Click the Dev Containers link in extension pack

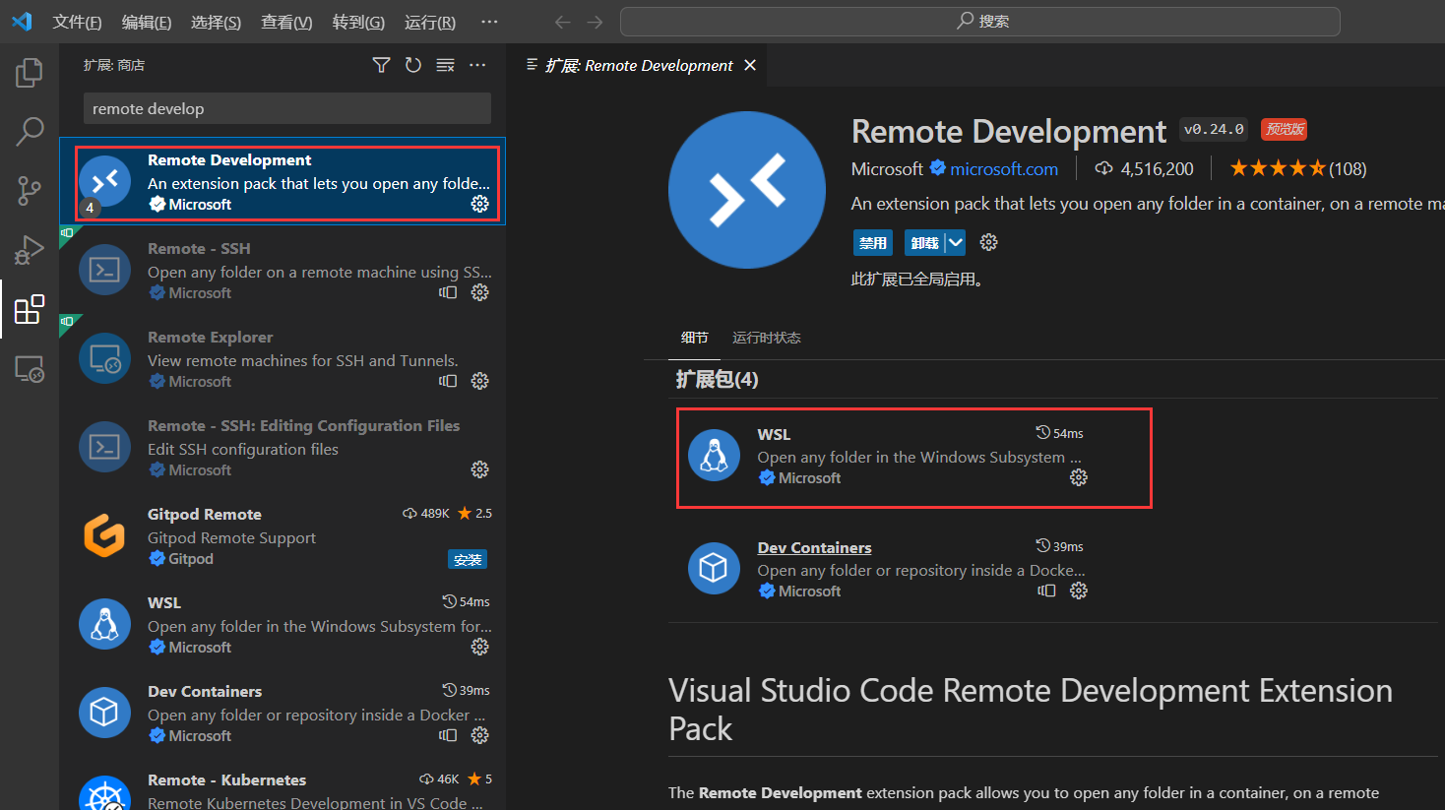pyautogui.click(x=814, y=547)
